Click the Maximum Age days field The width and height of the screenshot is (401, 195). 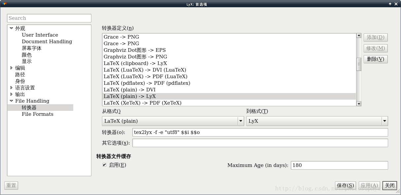tap(339, 165)
